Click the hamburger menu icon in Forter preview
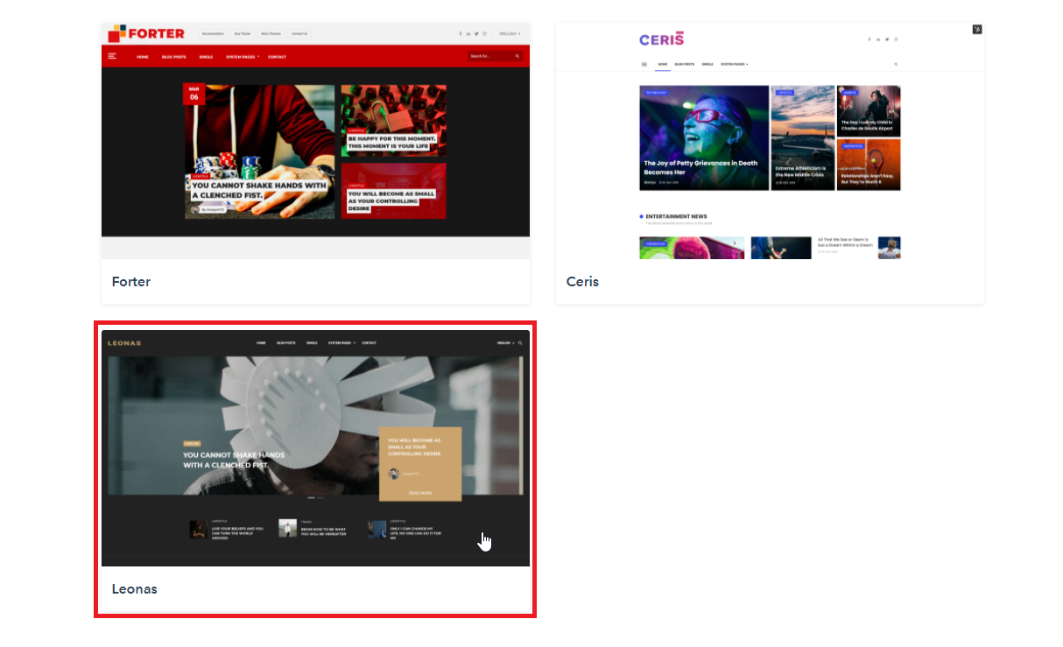1063x647 pixels. [112, 56]
